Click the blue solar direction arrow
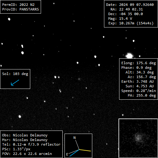This screenshot has width=158, height=158. coord(15,83)
